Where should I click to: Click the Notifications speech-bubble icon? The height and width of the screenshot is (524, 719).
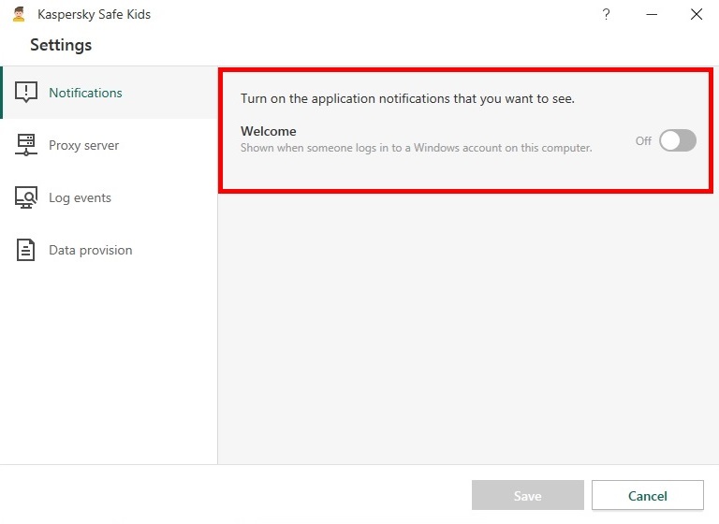tap(26, 92)
